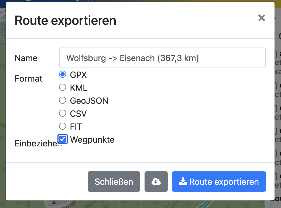Screen dimensions: 281x208
Task: Click the Schließen button
Action: 114,182
